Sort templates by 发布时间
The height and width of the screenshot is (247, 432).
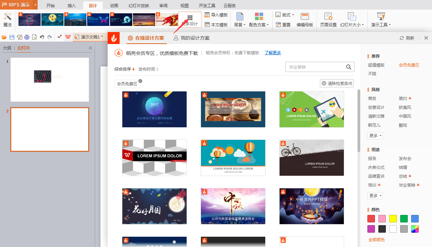point(148,69)
